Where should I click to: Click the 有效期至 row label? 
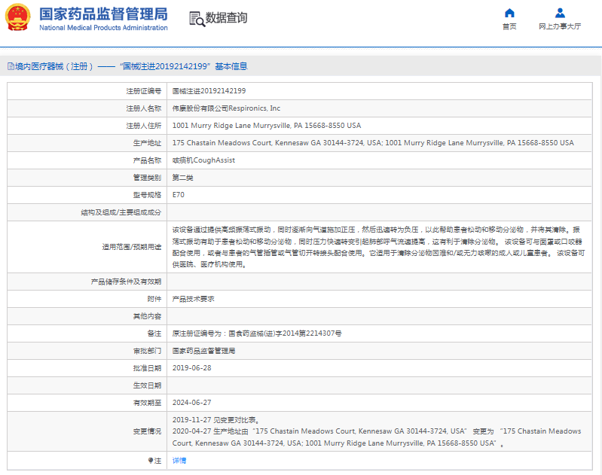[147, 403]
